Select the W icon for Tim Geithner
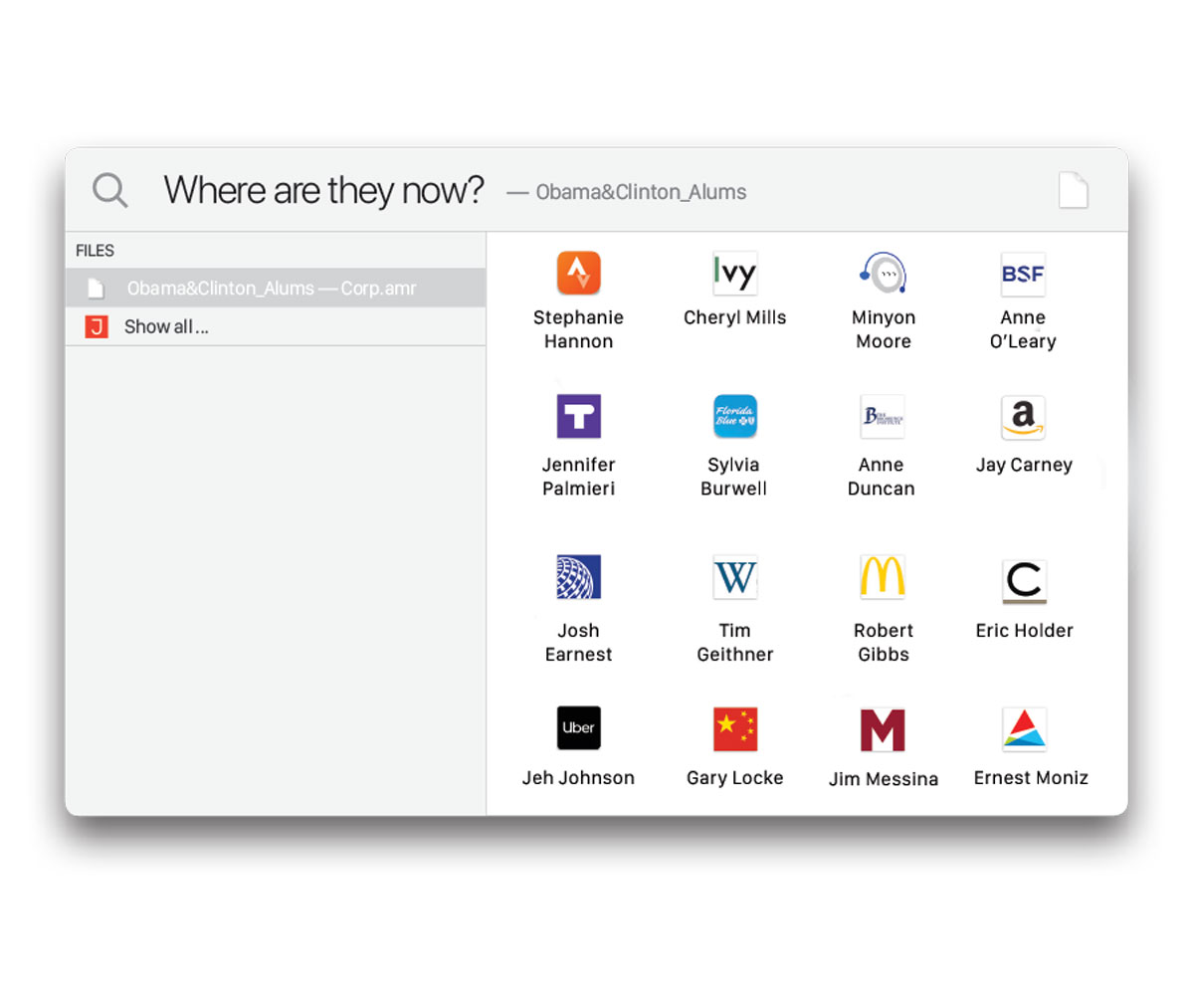1194x995 pixels. pyautogui.click(x=735, y=577)
